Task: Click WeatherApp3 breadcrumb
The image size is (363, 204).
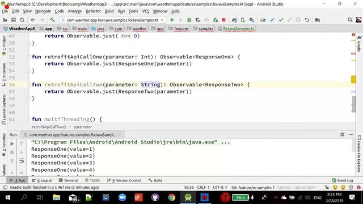Action: click(20, 29)
